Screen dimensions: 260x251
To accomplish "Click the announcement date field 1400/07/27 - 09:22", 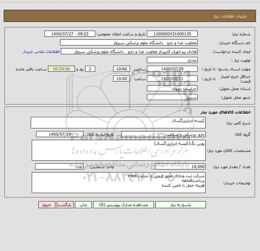I will [x=70, y=34].
